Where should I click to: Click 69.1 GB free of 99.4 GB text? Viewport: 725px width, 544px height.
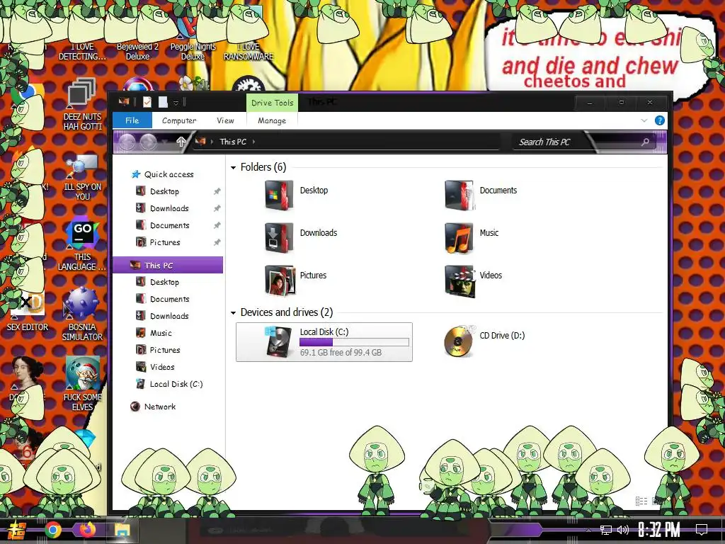(x=341, y=353)
